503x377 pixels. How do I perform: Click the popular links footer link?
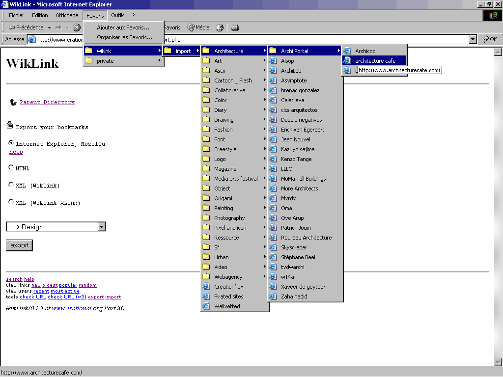(68, 285)
